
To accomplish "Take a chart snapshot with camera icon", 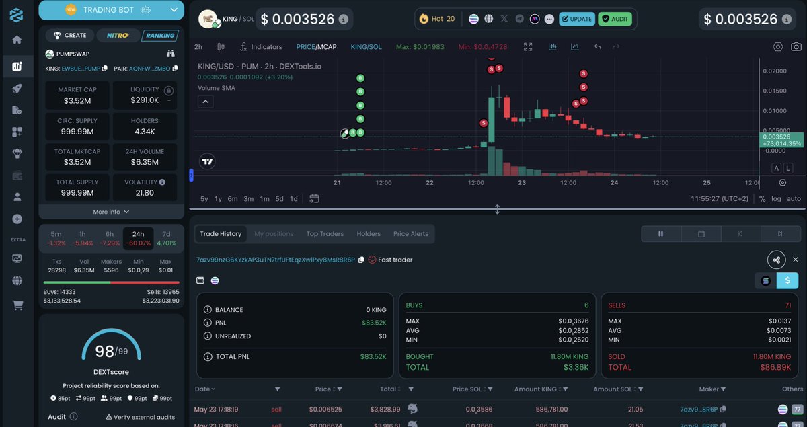I will [796, 47].
